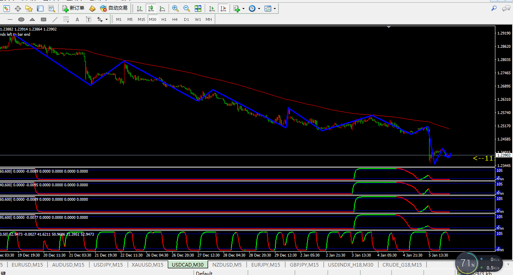This screenshot has width=513, height=275.
Task: Expand the arrows tool dropdown
Action: click(106, 19)
